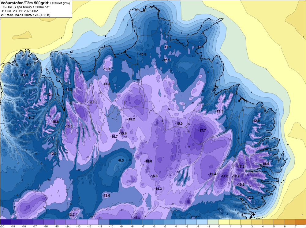306x228 pixels.
Task: Click the -9.7 temperature value
Action: tap(28, 64)
